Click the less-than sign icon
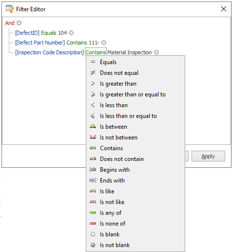232x252 pixels. pos(93,105)
